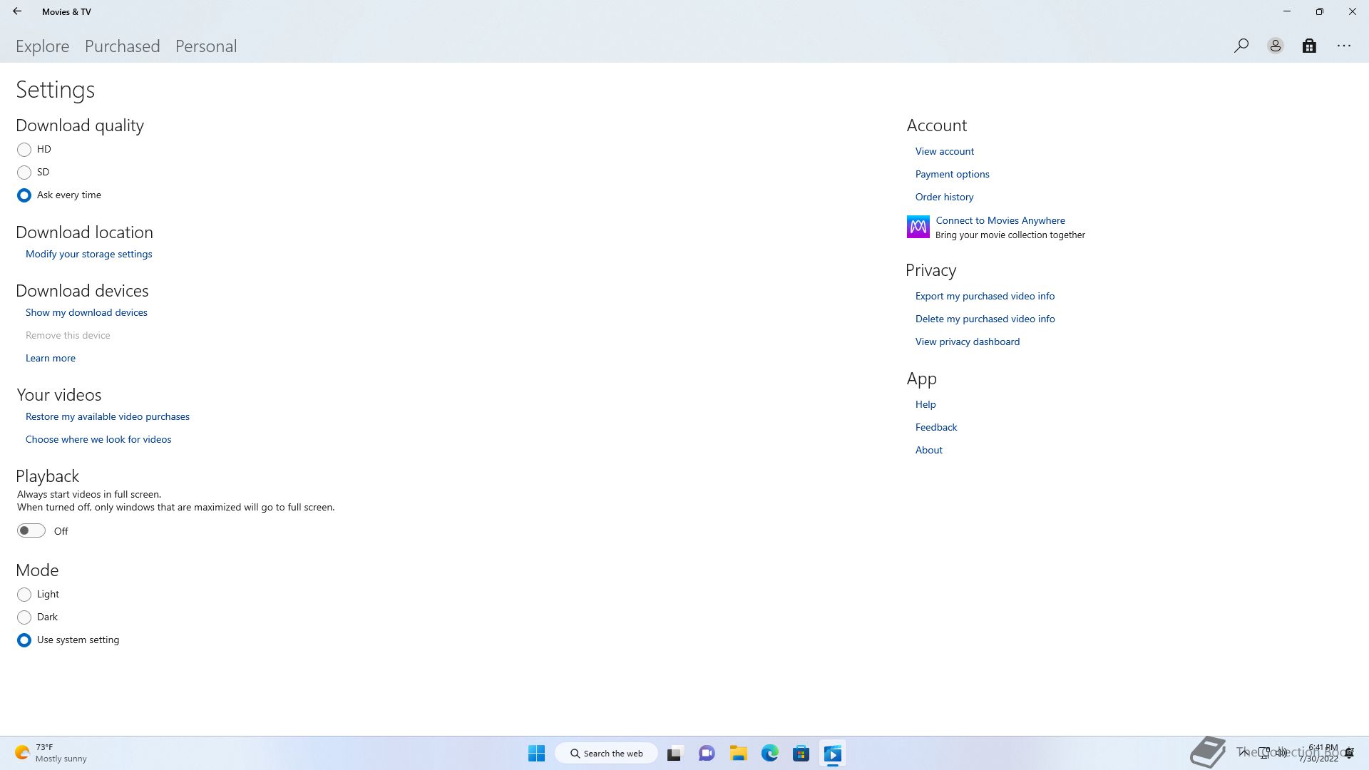1369x770 pixels.
Task: Switch to the Explore tab
Action: click(43, 46)
